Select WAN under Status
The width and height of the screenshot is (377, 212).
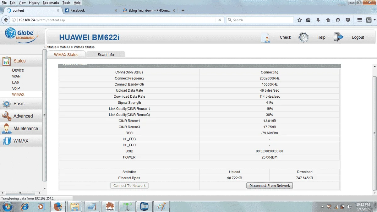pyautogui.click(x=16, y=76)
